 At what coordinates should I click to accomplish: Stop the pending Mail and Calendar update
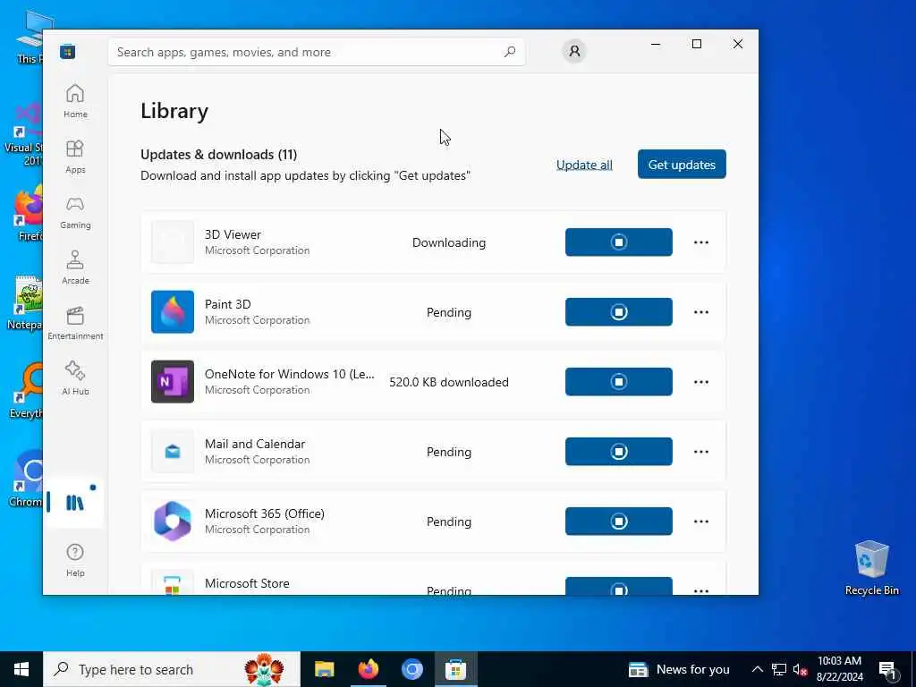(x=619, y=452)
